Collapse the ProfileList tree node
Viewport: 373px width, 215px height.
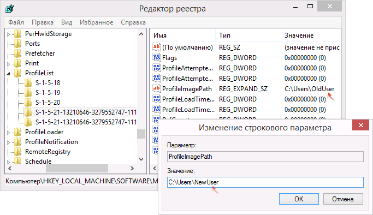click(x=9, y=74)
